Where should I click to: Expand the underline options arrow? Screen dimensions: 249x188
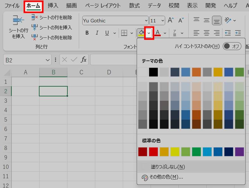[115, 33]
